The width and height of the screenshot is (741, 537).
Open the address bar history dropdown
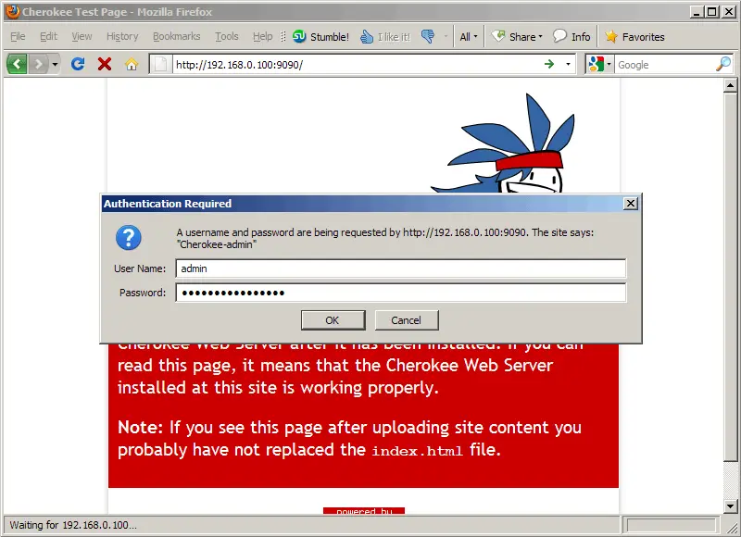click(x=568, y=64)
